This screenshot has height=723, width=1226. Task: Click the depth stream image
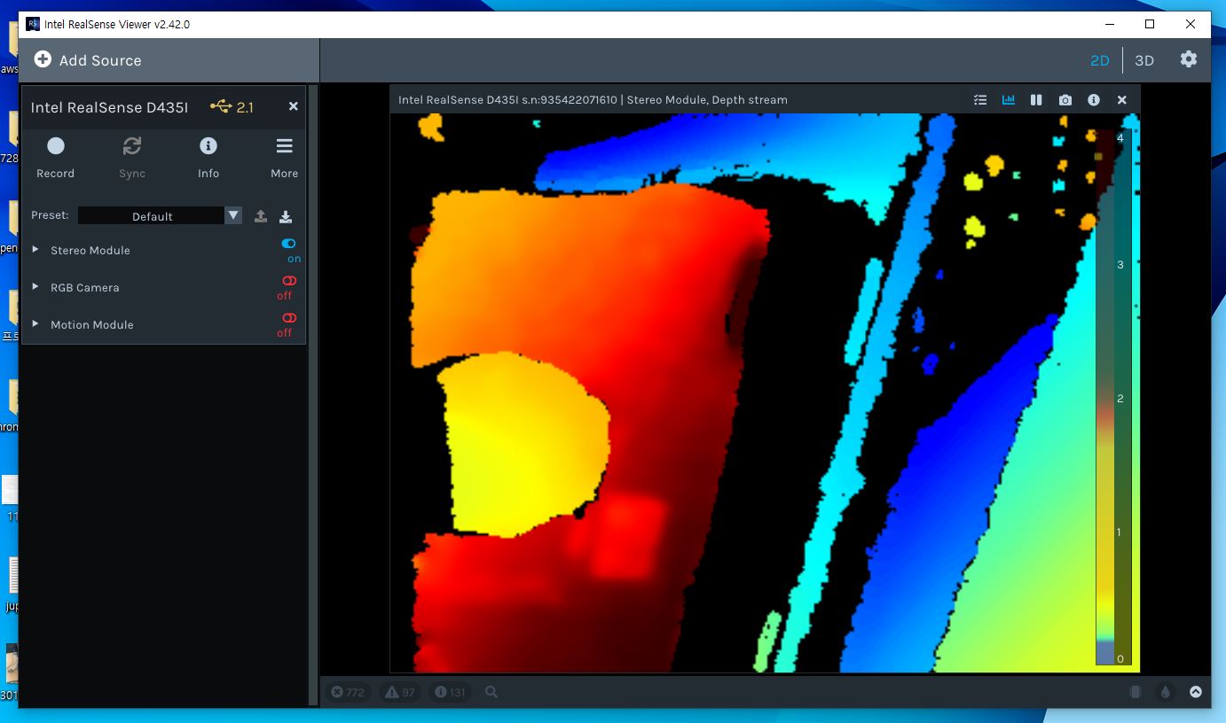pos(765,393)
